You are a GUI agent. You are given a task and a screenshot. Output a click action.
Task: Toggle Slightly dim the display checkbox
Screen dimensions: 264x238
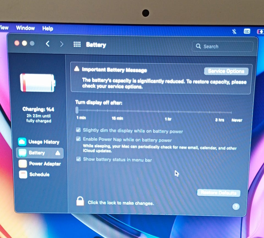(x=78, y=130)
